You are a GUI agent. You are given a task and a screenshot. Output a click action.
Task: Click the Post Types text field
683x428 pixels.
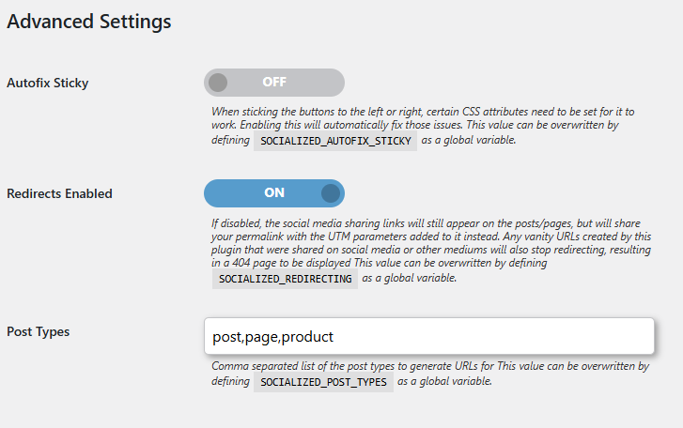(428, 336)
